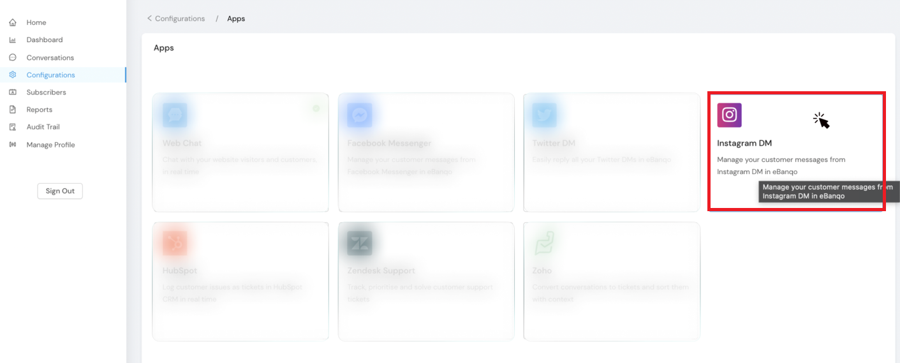Click the Subscribers icon in sidebar
The image size is (900, 363).
13,92
